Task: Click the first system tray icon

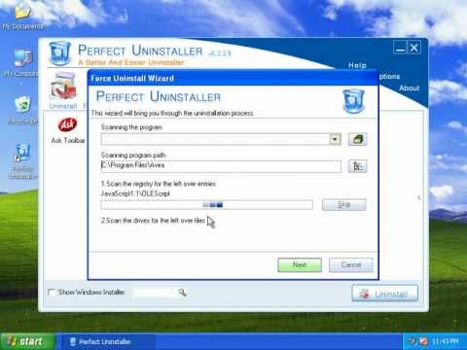Action: click(x=413, y=341)
